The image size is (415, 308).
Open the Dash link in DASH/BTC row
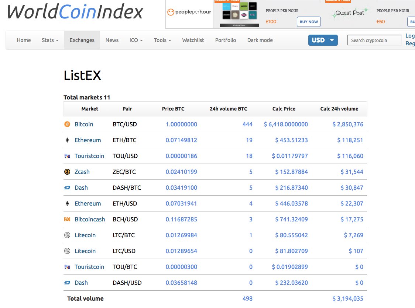click(x=81, y=188)
